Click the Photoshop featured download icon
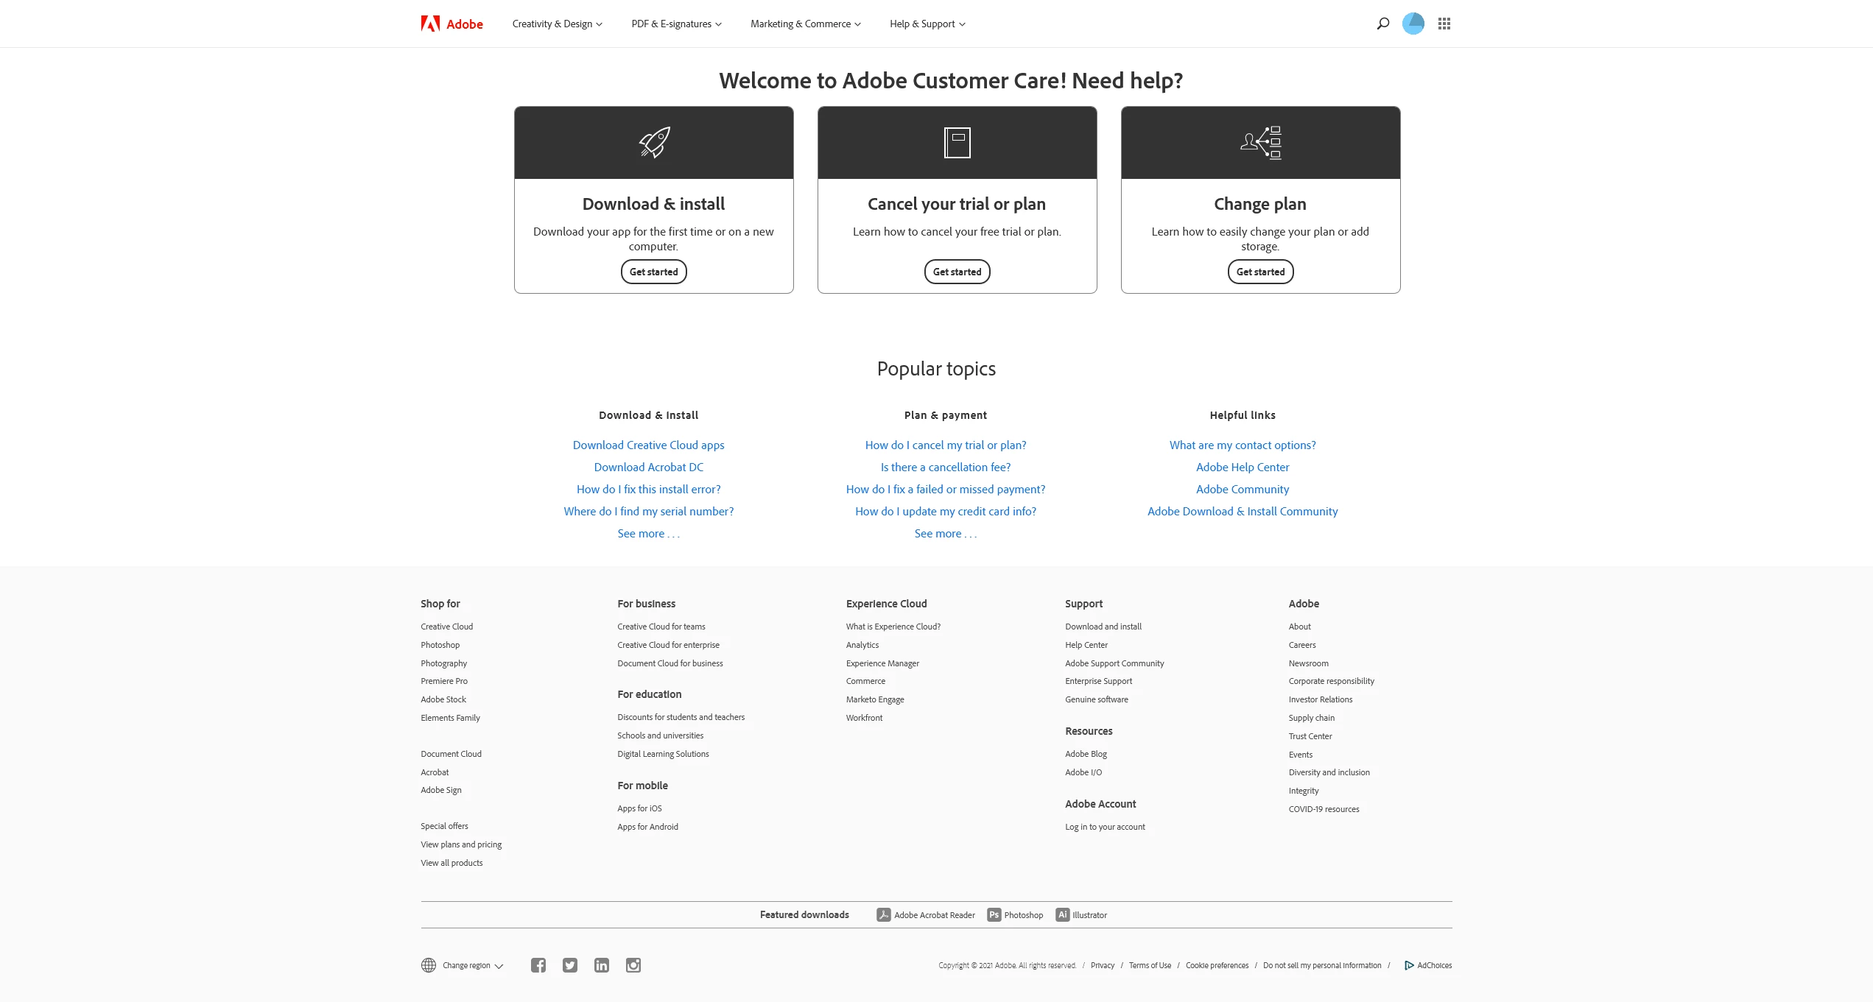The image size is (1873, 1002). [994, 915]
